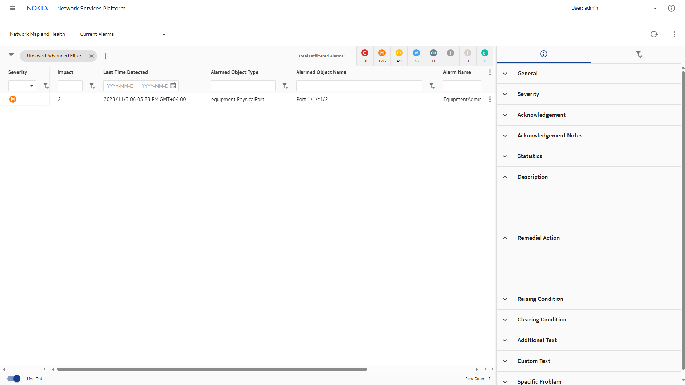685x385 pixels.
Task: Click the advanced filter funnel icon
Action: (x=12, y=56)
